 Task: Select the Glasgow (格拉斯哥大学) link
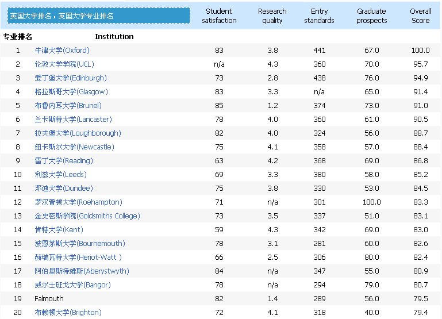coord(71,92)
